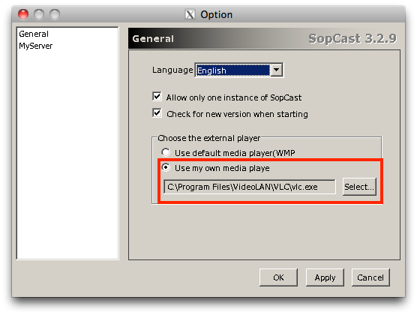Click the SopCast 3.2.9 version label
417x315 pixels.
click(x=352, y=39)
